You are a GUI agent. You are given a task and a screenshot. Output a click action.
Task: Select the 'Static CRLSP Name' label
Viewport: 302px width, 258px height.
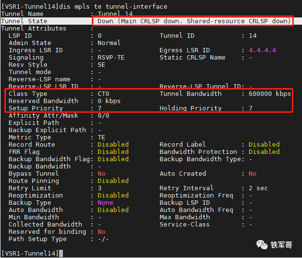193,58
